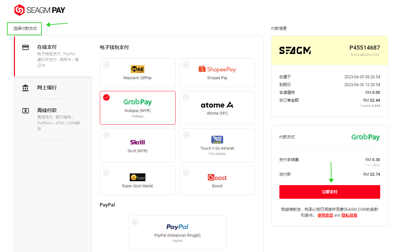This screenshot has width=402, height=252.
Task: Tick the Shopee Pay selection circle
Action: [x=186, y=65]
